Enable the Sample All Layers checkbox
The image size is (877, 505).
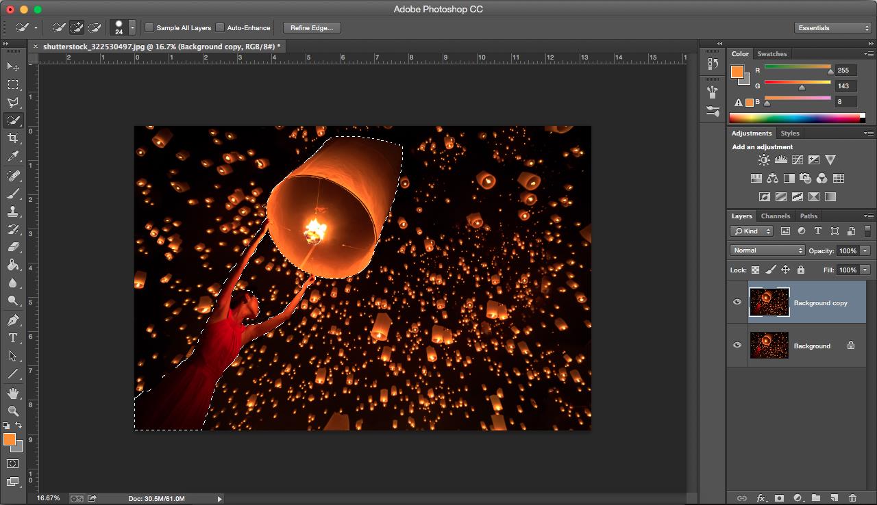point(149,28)
